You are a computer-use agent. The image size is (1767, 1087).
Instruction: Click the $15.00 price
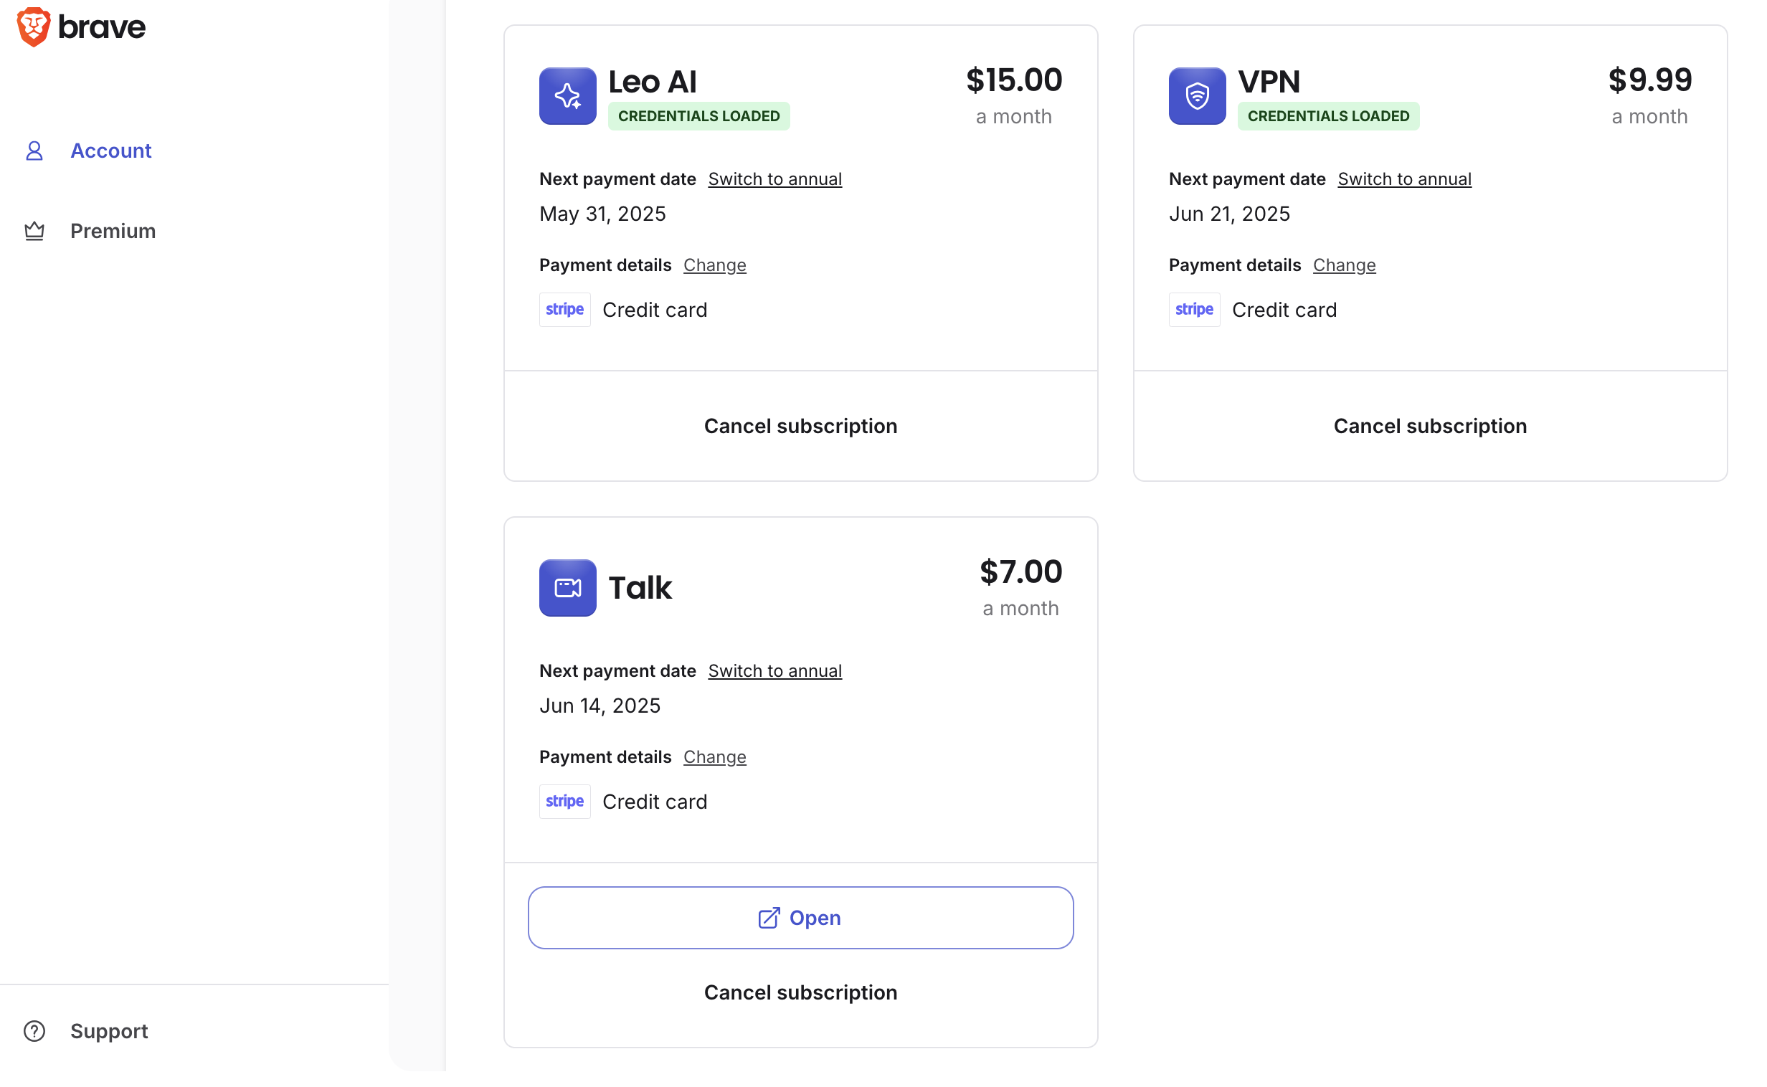coord(1014,80)
